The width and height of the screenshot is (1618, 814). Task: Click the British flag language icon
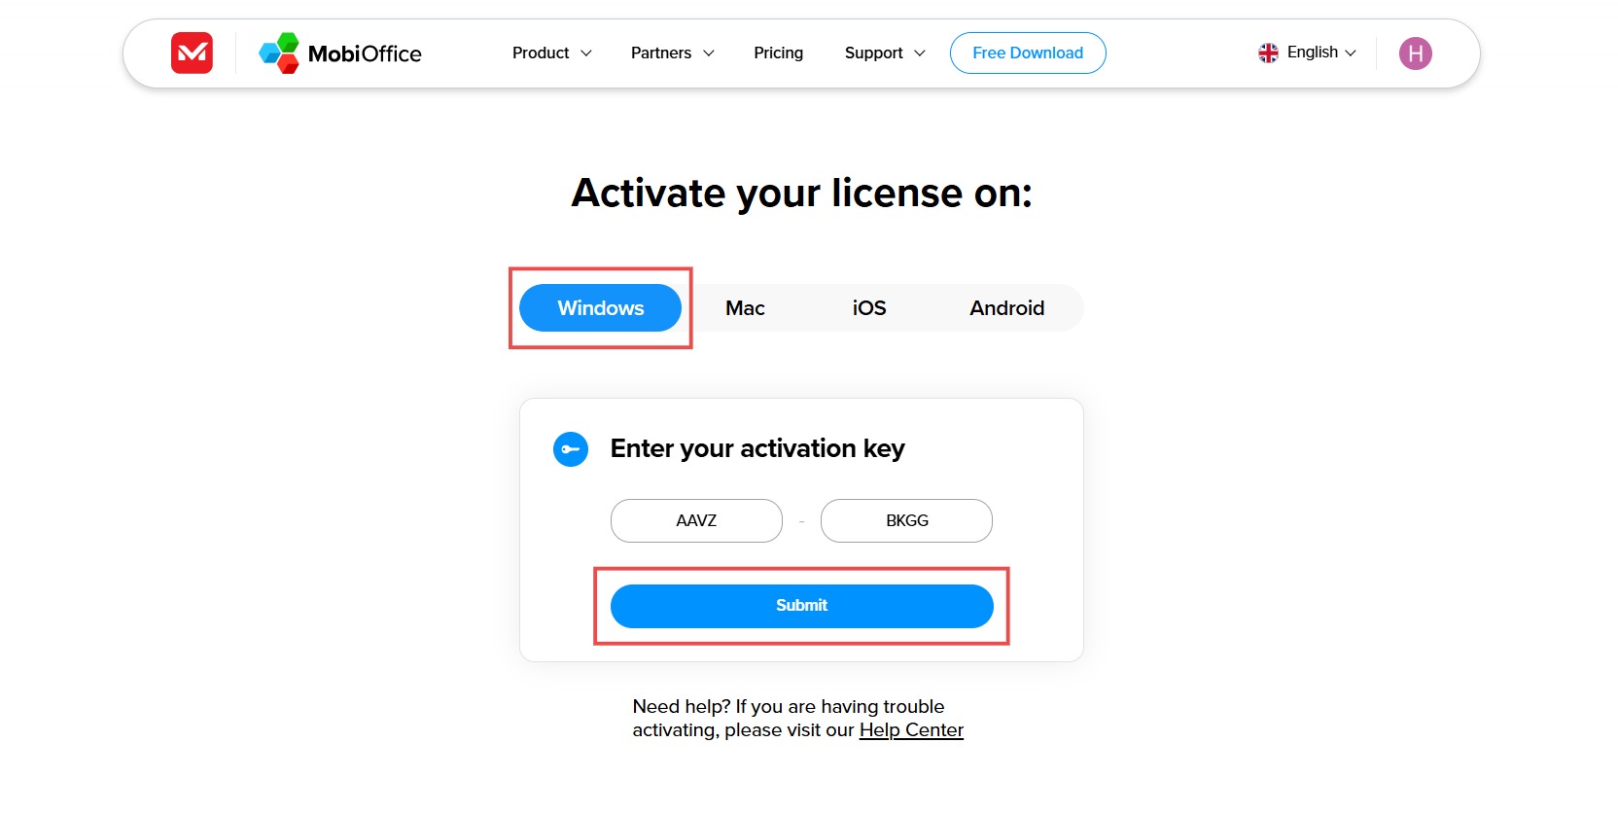tap(1268, 53)
